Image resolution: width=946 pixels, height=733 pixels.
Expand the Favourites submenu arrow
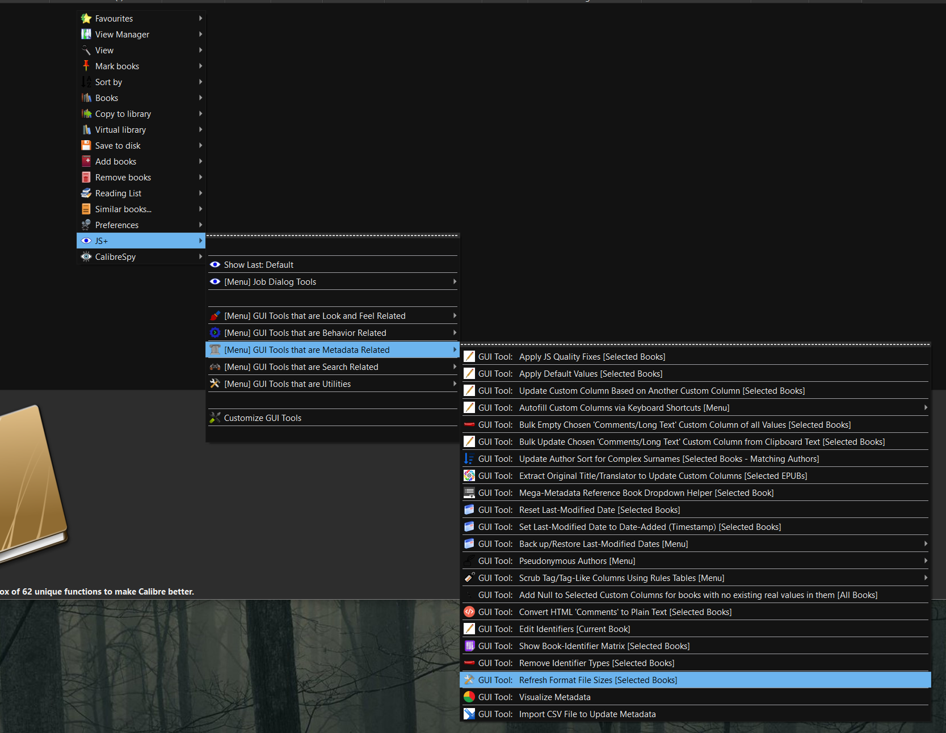pyautogui.click(x=200, y=19)
